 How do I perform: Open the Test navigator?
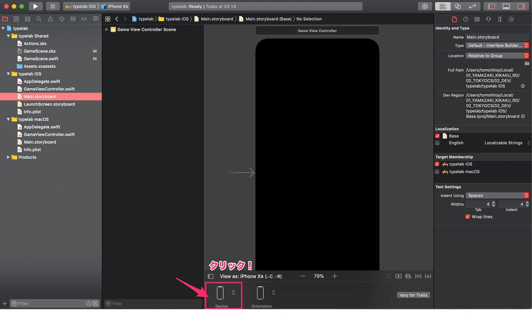[x=62, y=19]
